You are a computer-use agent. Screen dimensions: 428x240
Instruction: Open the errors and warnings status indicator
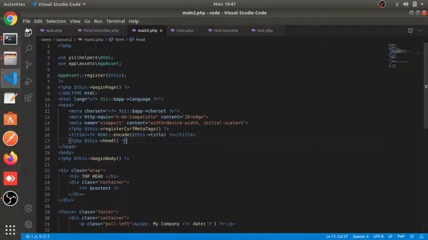37,237
